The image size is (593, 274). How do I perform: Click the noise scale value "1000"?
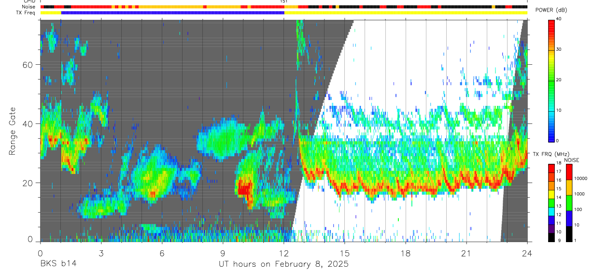[x=579, y=194]
